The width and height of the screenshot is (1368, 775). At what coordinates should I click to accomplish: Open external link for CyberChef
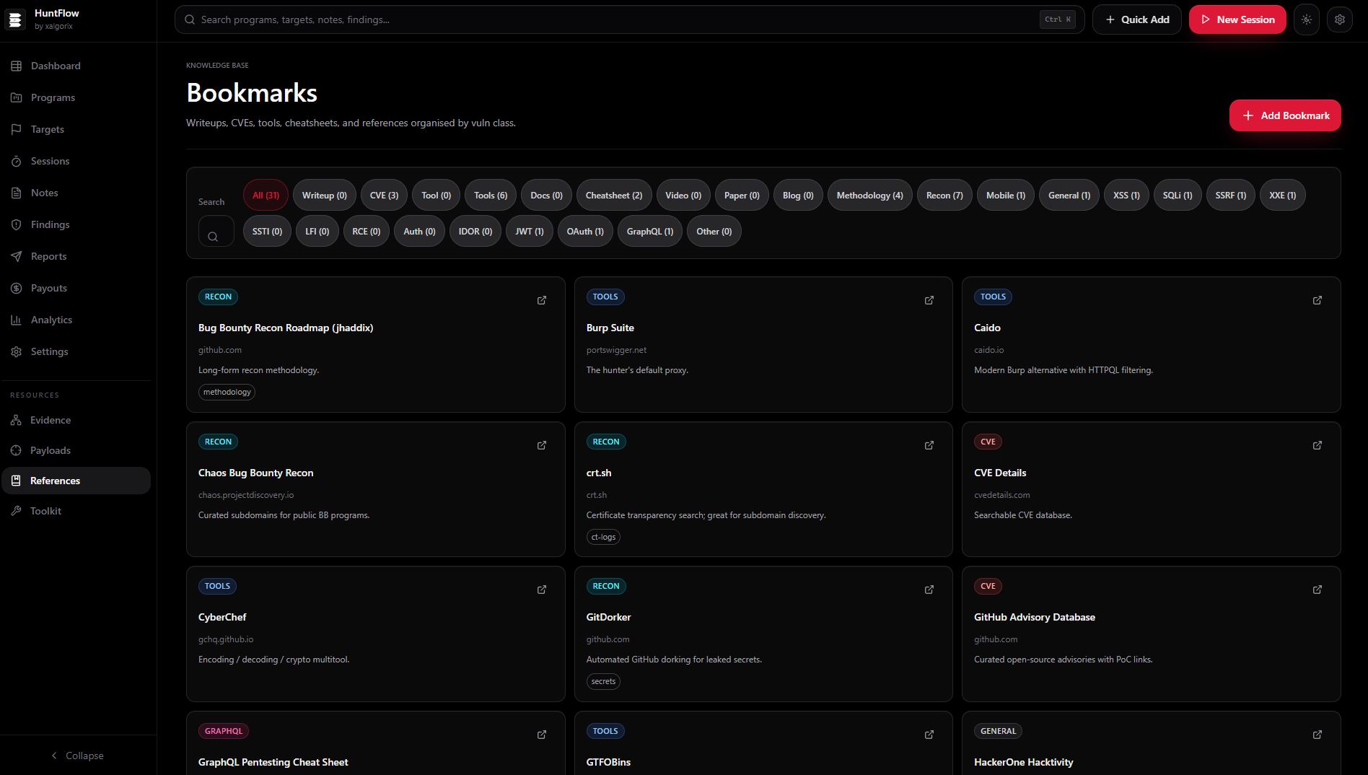click(x=542, y=590)
